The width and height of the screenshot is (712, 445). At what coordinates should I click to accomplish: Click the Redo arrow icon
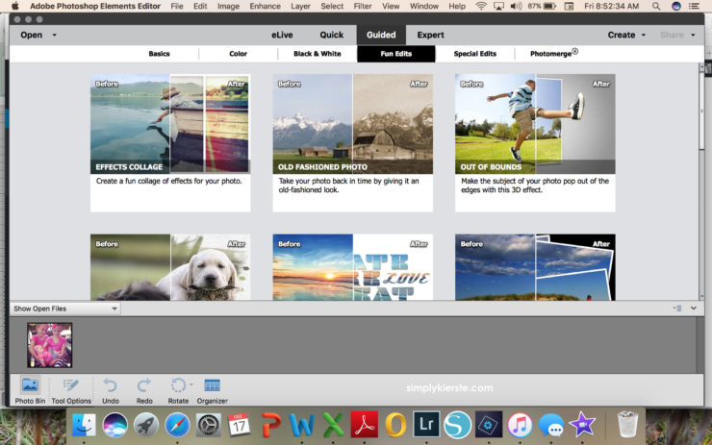pyautogui.click(x=144, y=385)
